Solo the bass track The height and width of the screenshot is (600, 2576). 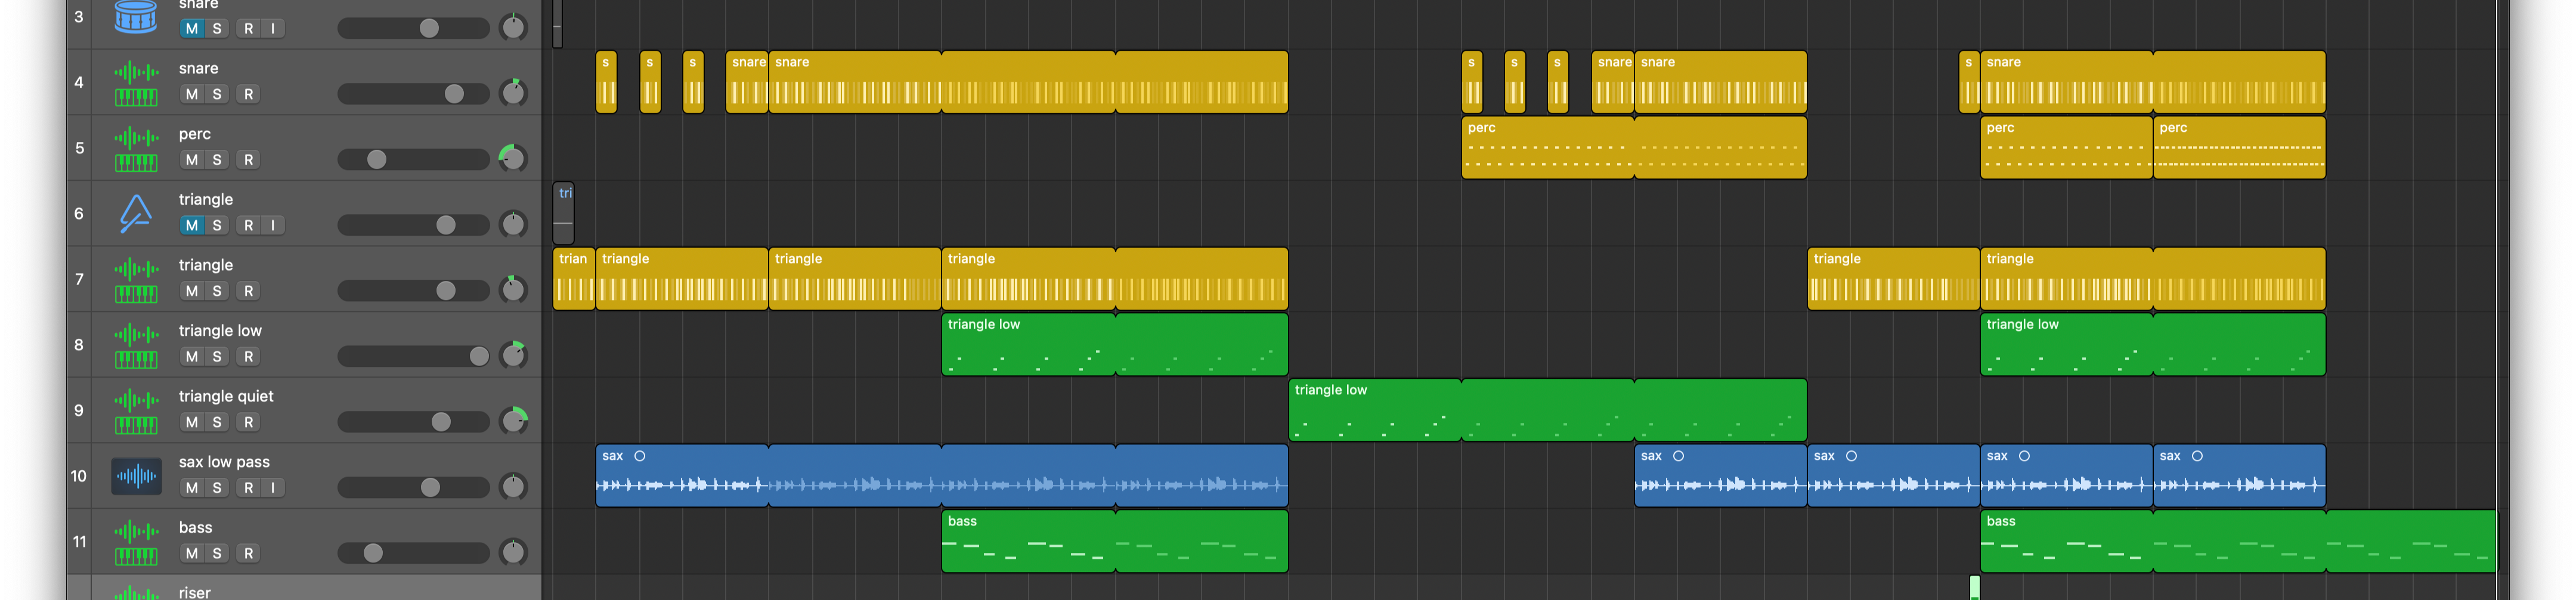tap(217, 553)
